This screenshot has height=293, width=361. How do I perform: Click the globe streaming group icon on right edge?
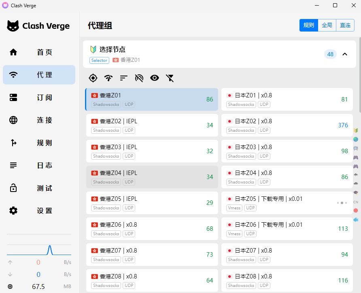356,139
